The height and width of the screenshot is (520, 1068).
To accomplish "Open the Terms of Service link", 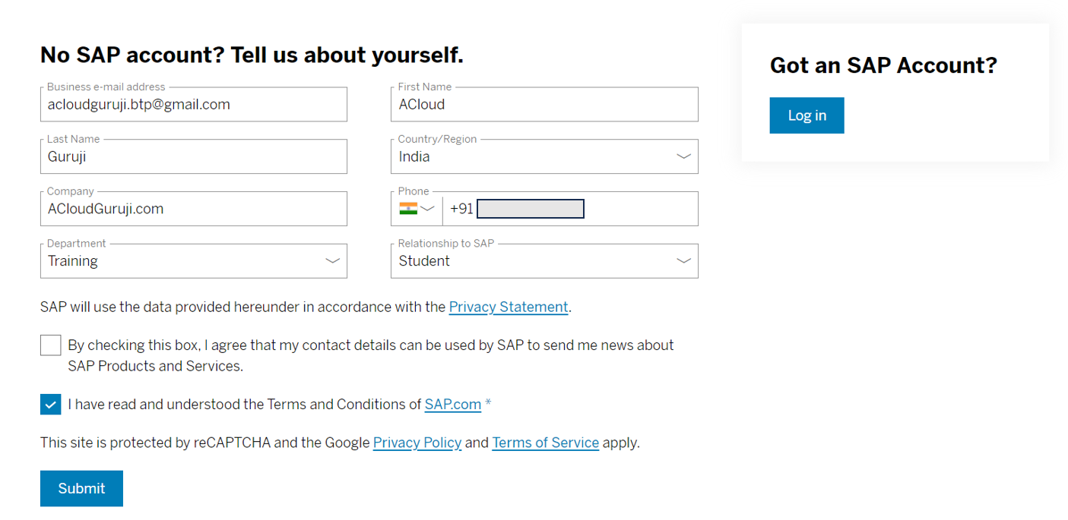I will pos(545,443).
